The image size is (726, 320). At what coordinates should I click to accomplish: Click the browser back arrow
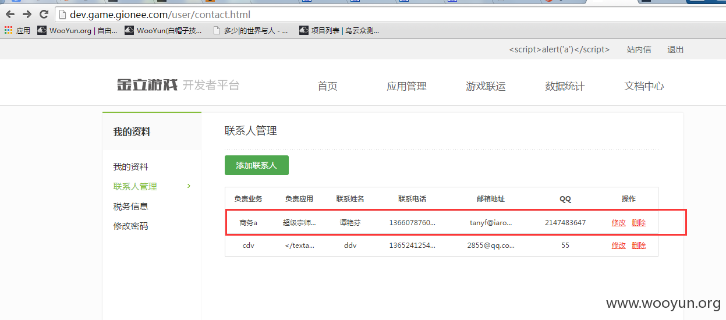(10, 14)
